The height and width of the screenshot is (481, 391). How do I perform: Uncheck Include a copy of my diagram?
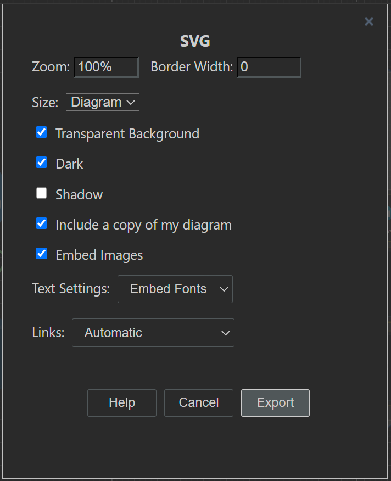pyautogui.click(x=41, y=223)
